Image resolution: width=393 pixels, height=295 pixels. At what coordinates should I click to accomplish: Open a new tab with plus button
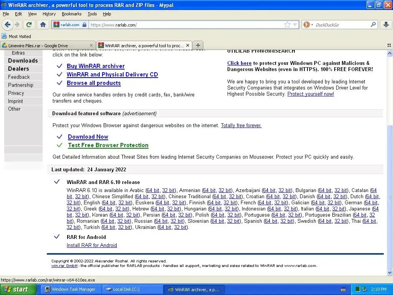point(198,45)
